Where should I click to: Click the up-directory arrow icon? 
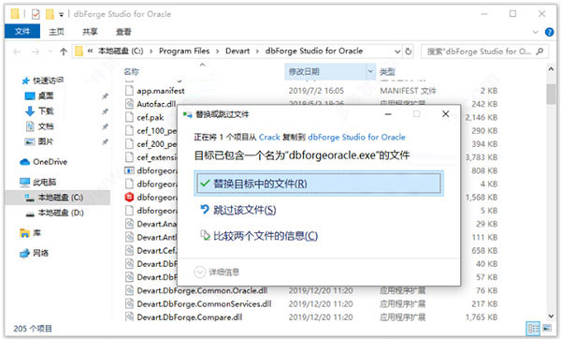[x=64, y=52]
